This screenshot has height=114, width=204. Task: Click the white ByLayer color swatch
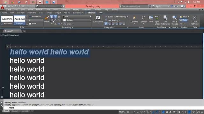(64, 20)
